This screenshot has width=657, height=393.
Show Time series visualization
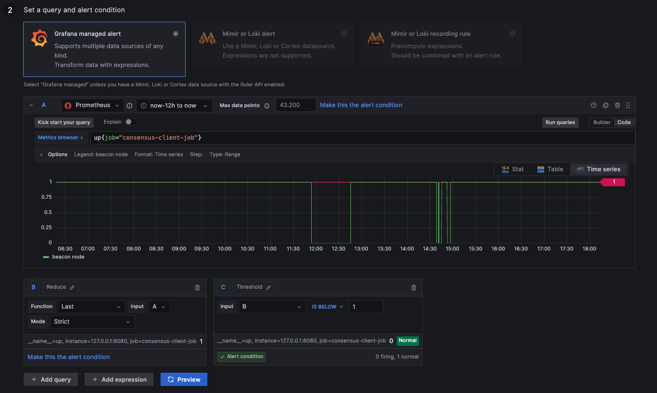tap(598, 169)
